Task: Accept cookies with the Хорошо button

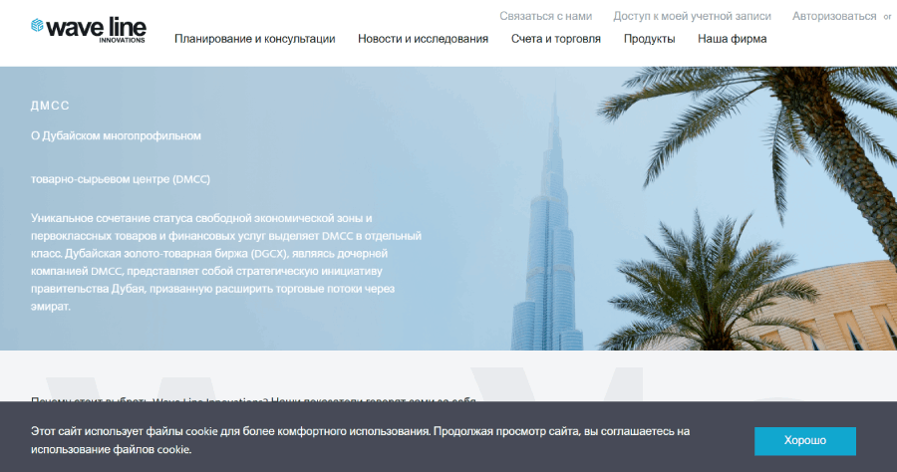Action: point(805,440)
